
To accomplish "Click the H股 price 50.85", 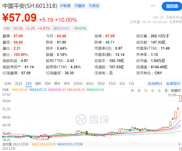I will 18,28.
